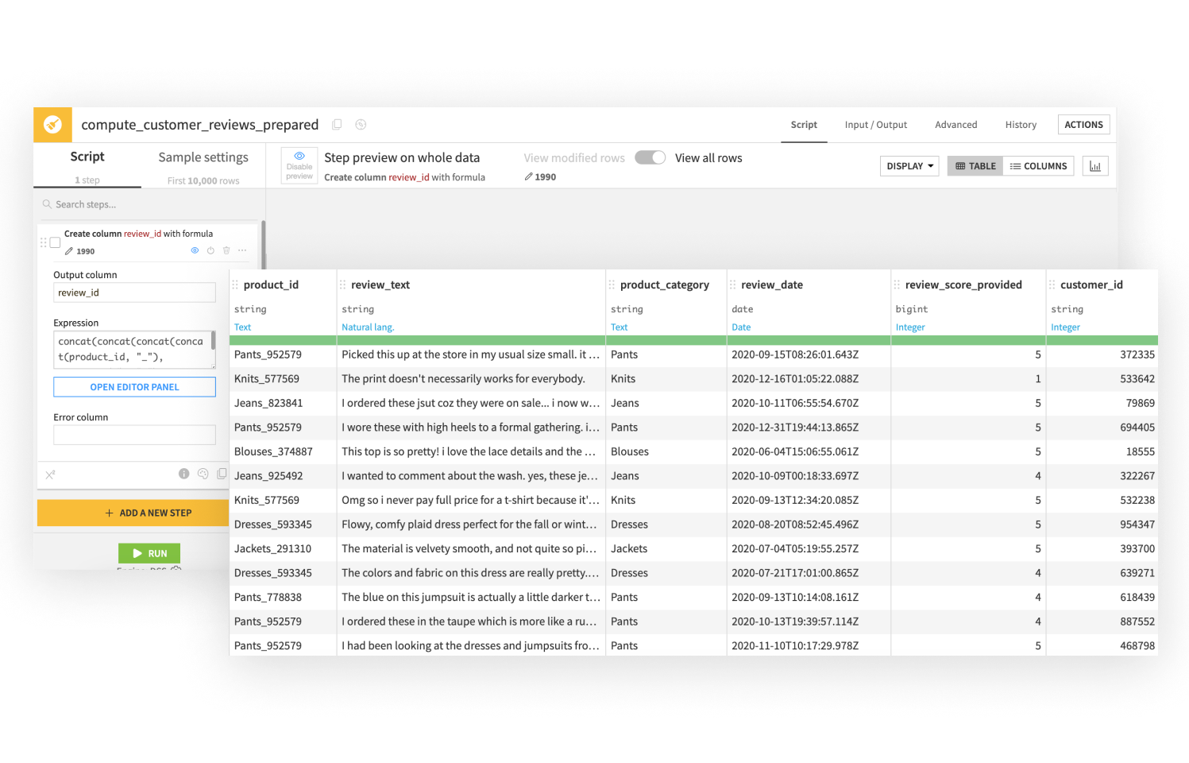Click ADD A NEW STEP
The image size is (1189, 763).
149,513
